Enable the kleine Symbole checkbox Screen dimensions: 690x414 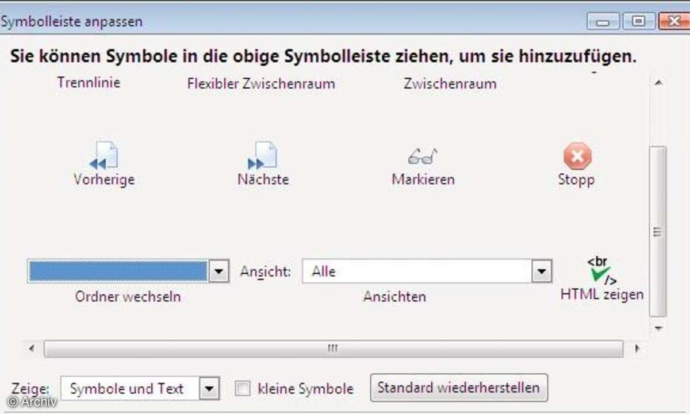(243, 389)
